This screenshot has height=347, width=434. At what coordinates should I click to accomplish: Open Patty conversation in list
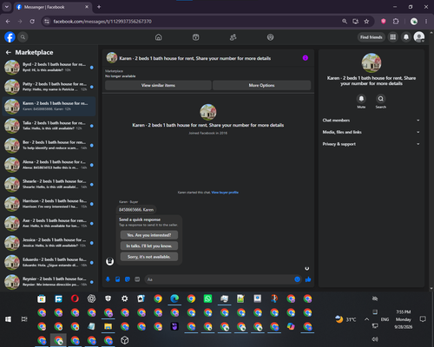49,87
